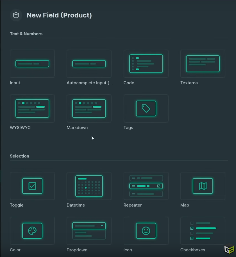Choose the Dropdown field type icon
Viewport: 236px width, 257px height.
89,231
